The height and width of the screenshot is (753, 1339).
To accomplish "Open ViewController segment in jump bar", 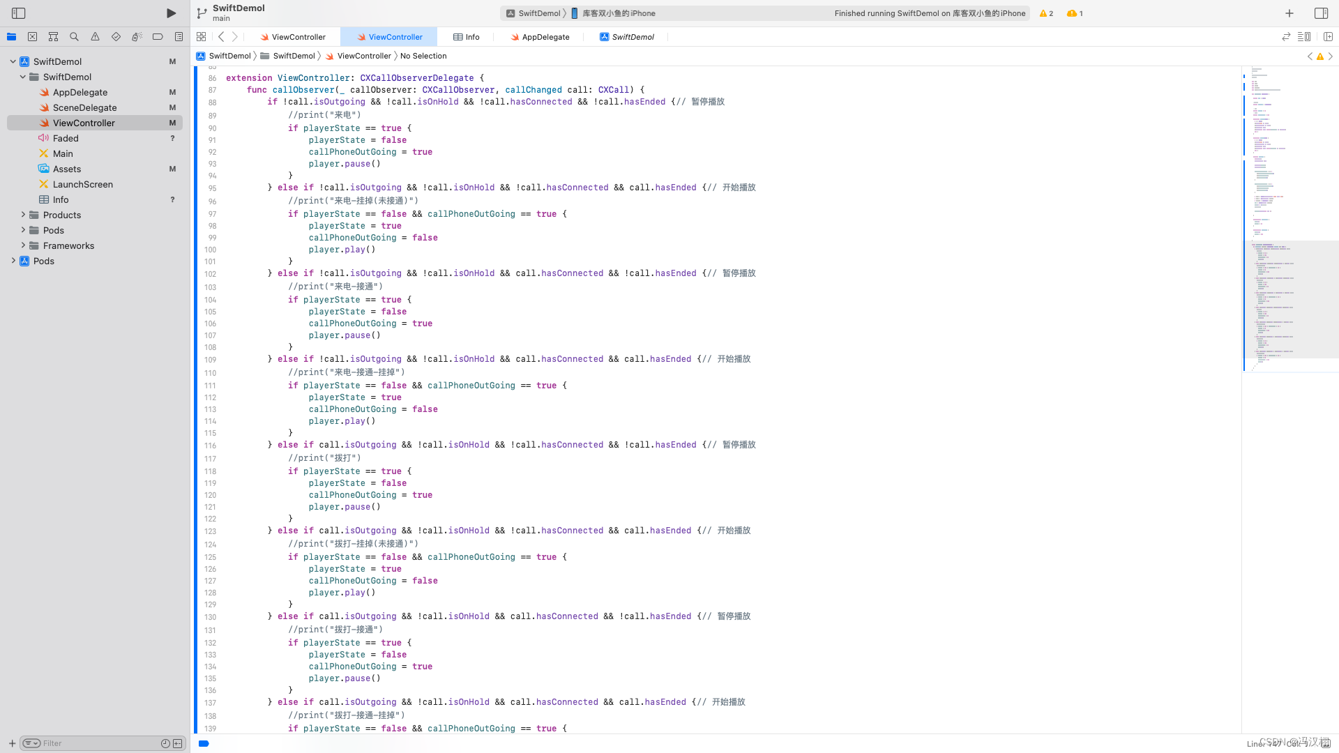I will click(358, 56).
